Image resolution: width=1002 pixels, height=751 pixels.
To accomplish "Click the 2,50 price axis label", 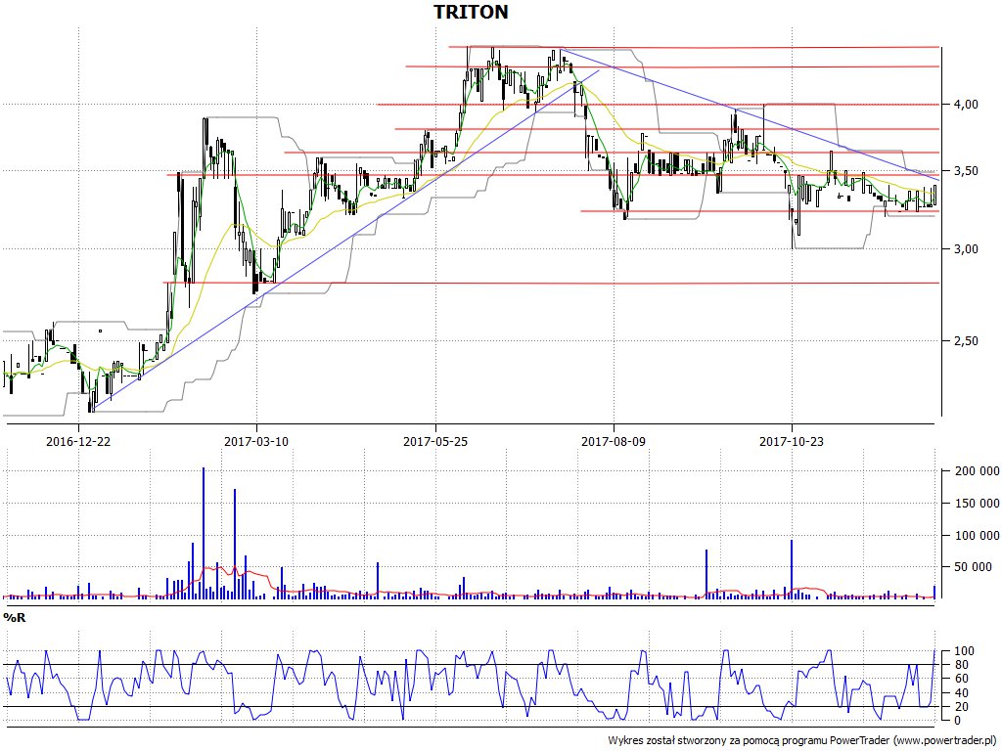I will click(x=965, y=341).
